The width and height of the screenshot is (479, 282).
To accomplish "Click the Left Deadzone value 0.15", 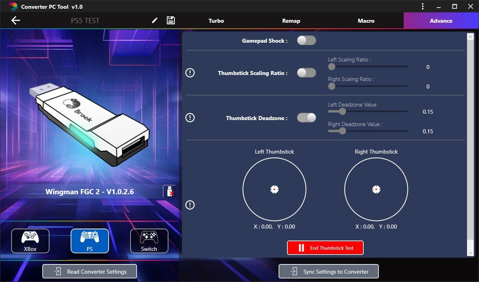I will click(x=428, y=112).
